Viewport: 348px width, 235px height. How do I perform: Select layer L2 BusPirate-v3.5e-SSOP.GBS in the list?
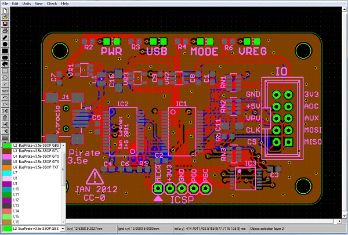31,145
